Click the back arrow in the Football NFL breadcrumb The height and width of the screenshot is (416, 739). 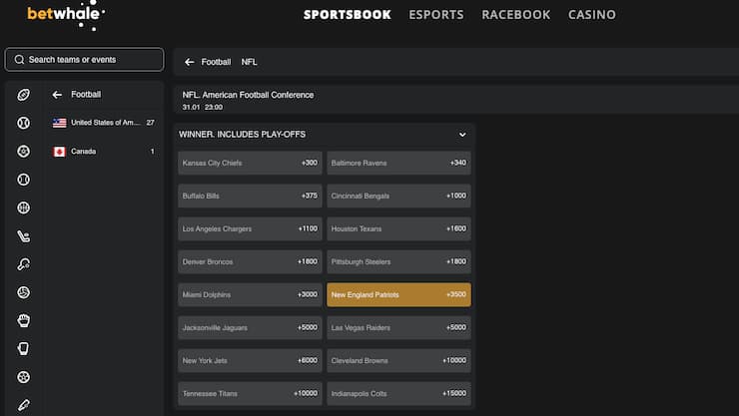[190, 62]
